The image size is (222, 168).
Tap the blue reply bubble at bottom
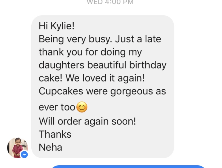click(x=128, y=167)
